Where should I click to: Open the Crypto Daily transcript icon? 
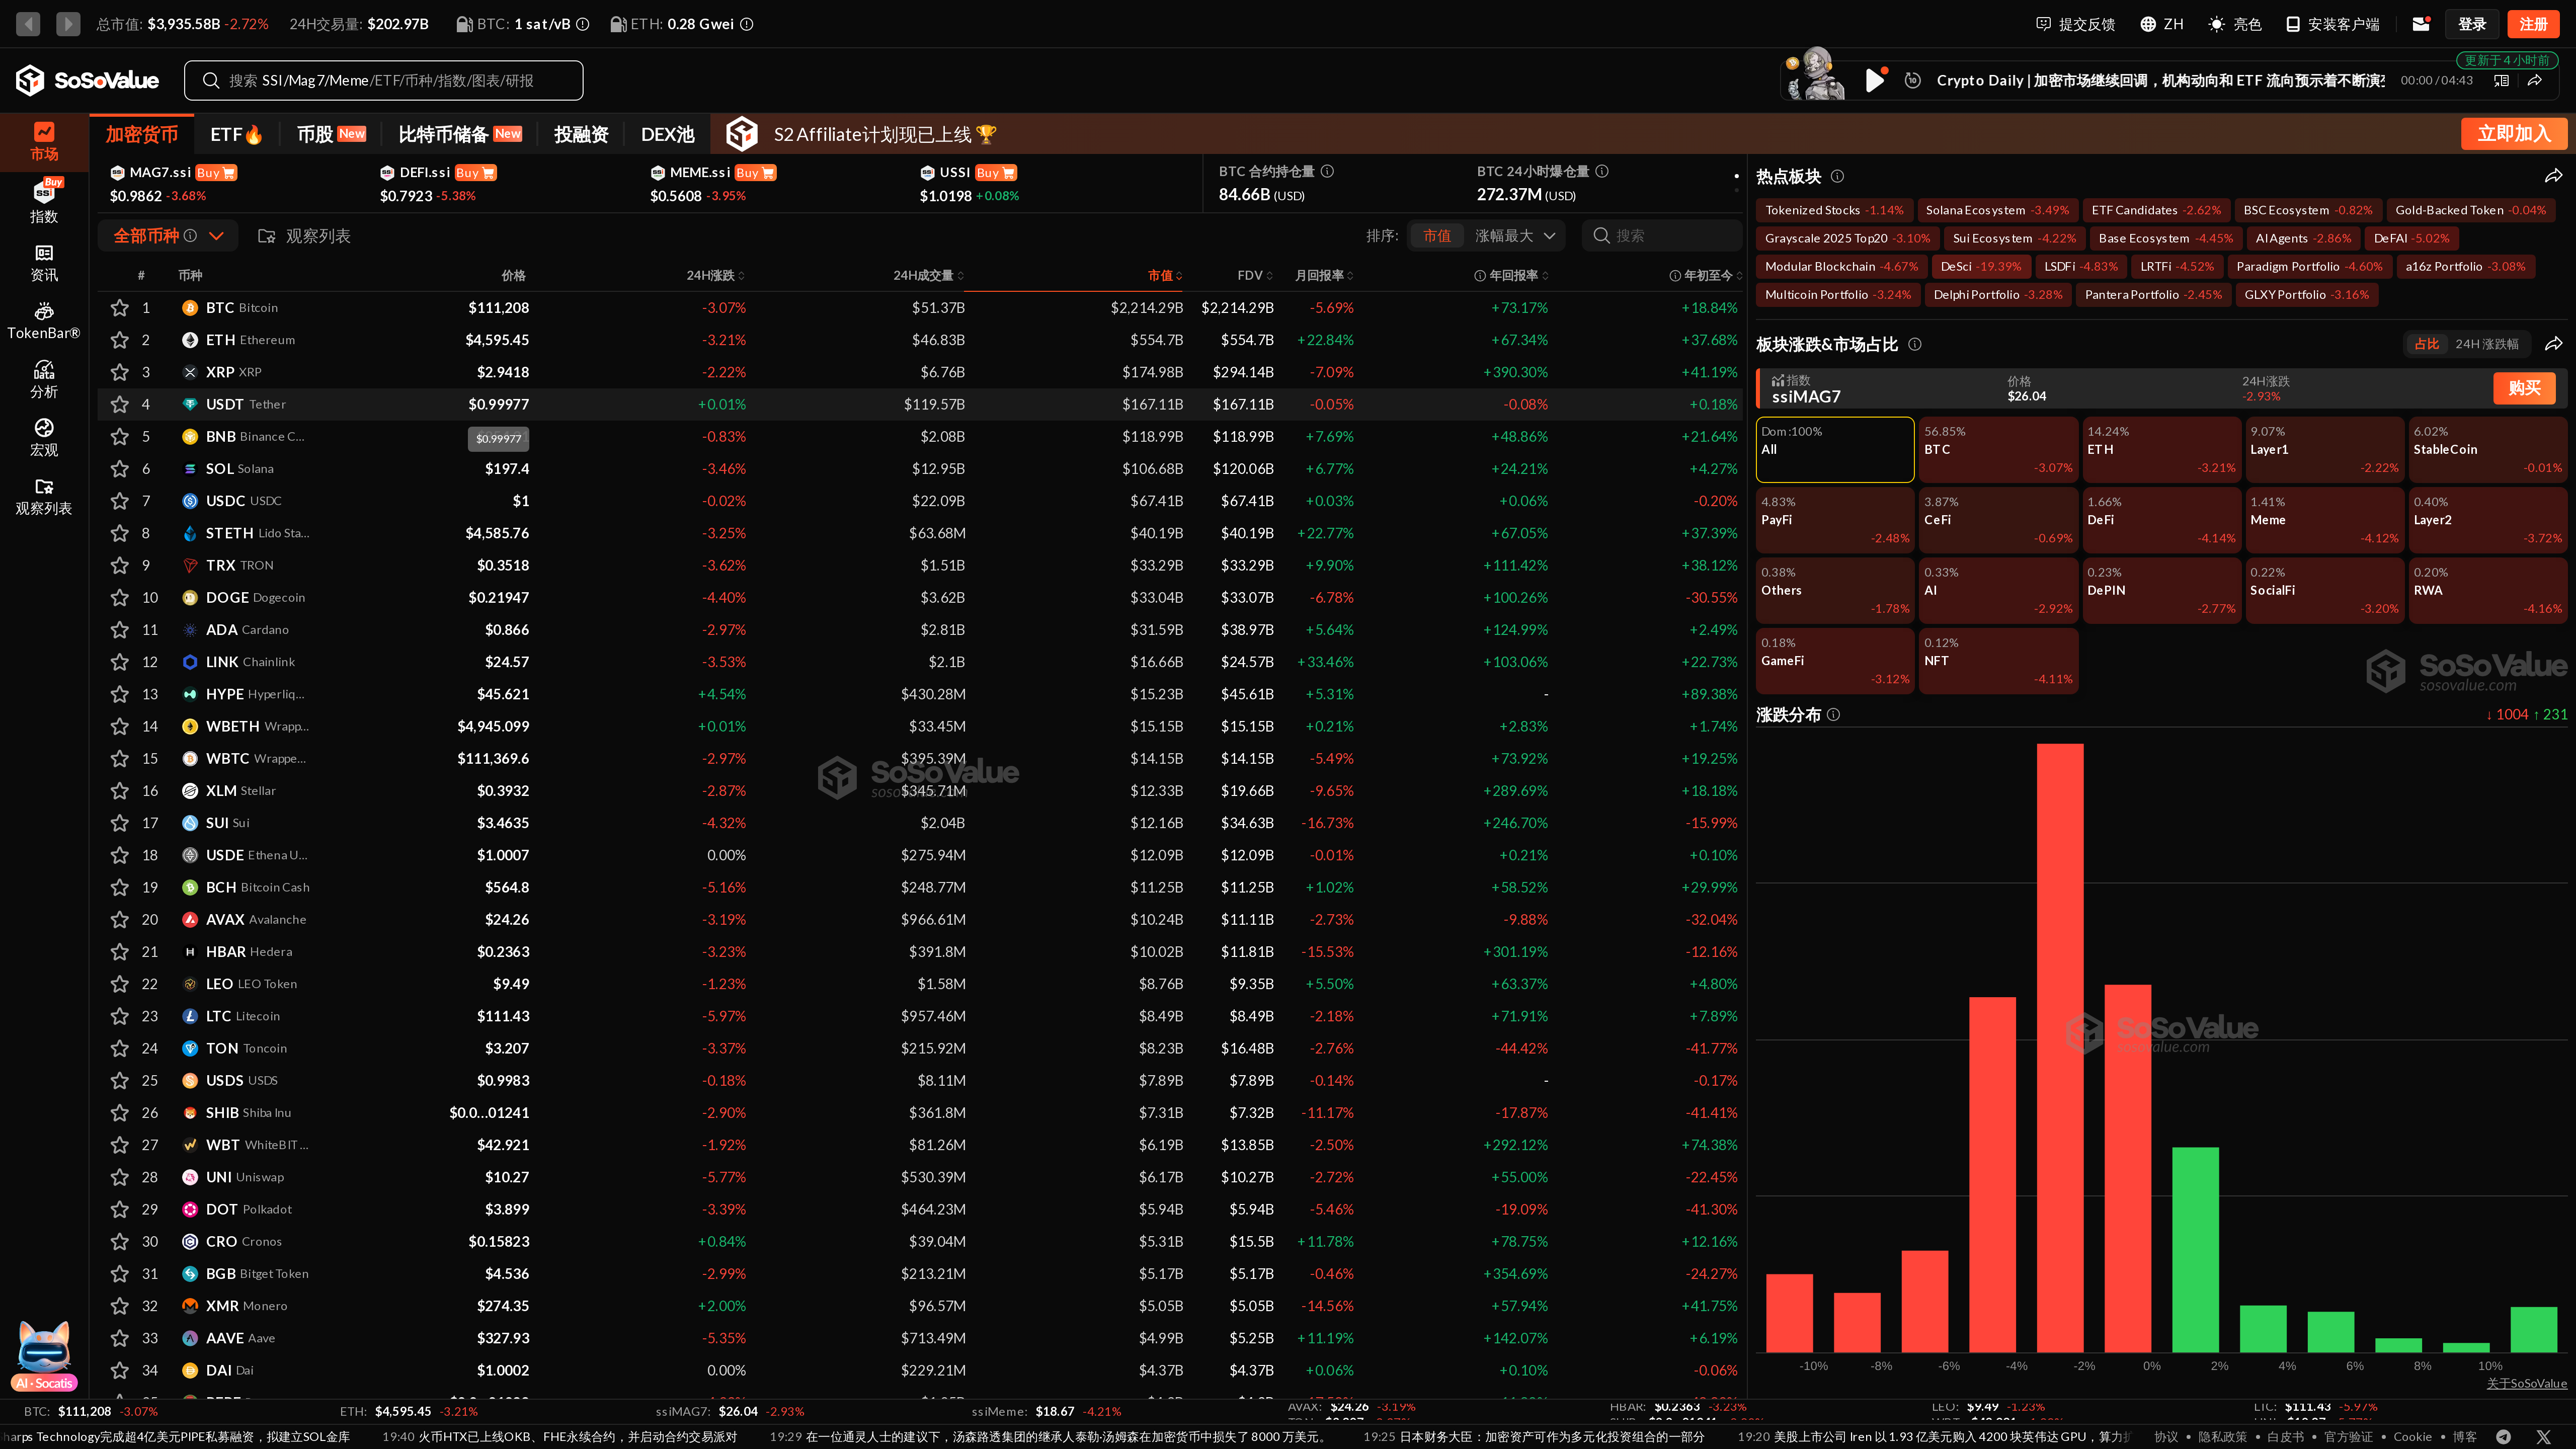2501,80
